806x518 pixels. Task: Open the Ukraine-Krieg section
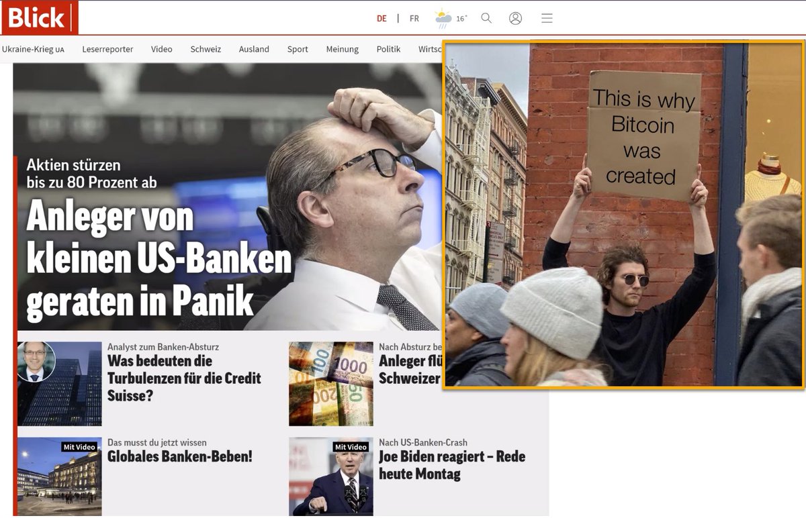33,49
